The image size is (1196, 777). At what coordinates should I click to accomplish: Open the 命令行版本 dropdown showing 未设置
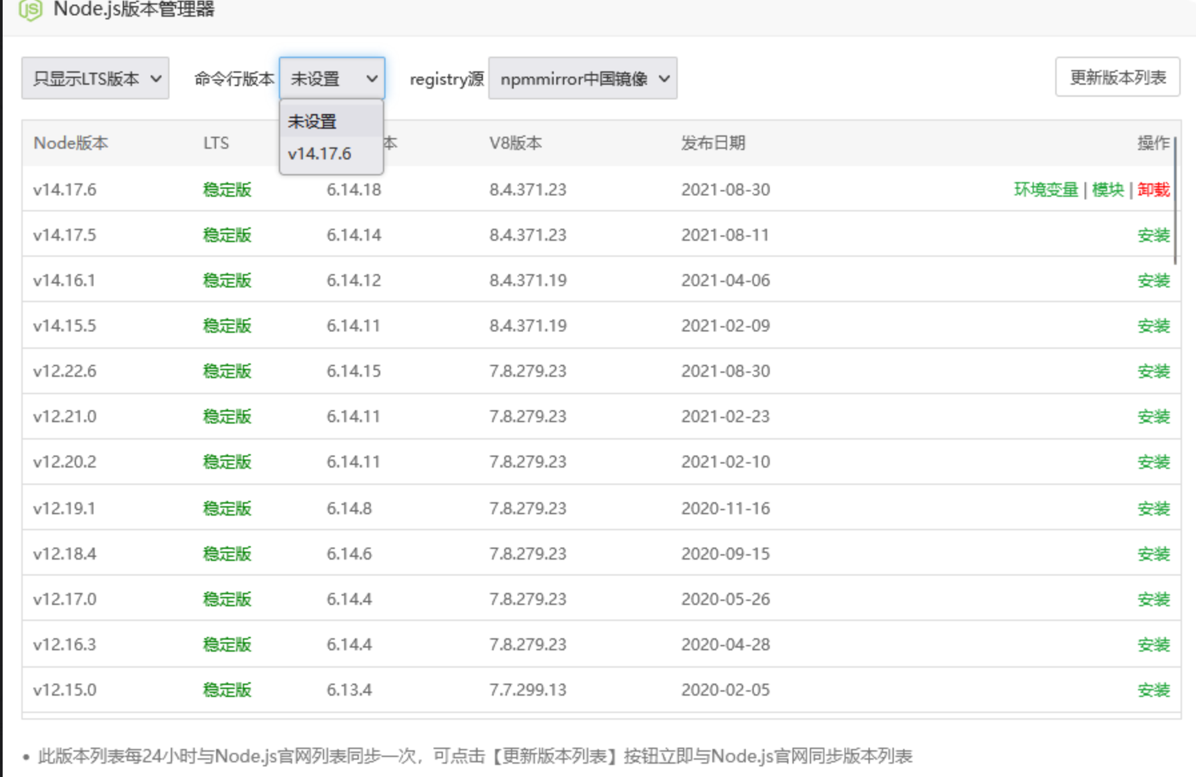click(x=332, y=78)
